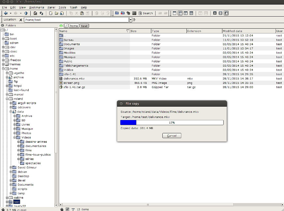The width and height of the screenshot is (284, 211).
Task: Clear the Location field with X icon
Action: 21,20
